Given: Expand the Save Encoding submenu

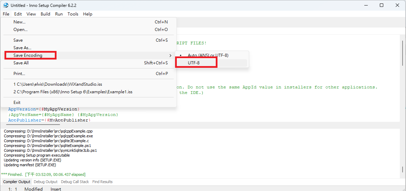Looking at the screenshot, I should click(x=28, y=55).
